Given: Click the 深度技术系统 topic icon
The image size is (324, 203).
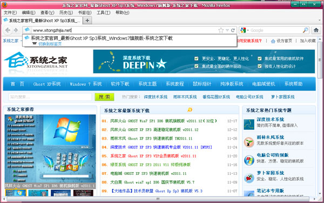Looking at the screenshot, I should click(x=249, y=125).
